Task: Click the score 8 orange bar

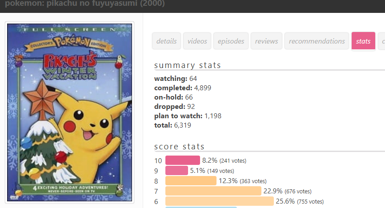Action: coord(191,181)
